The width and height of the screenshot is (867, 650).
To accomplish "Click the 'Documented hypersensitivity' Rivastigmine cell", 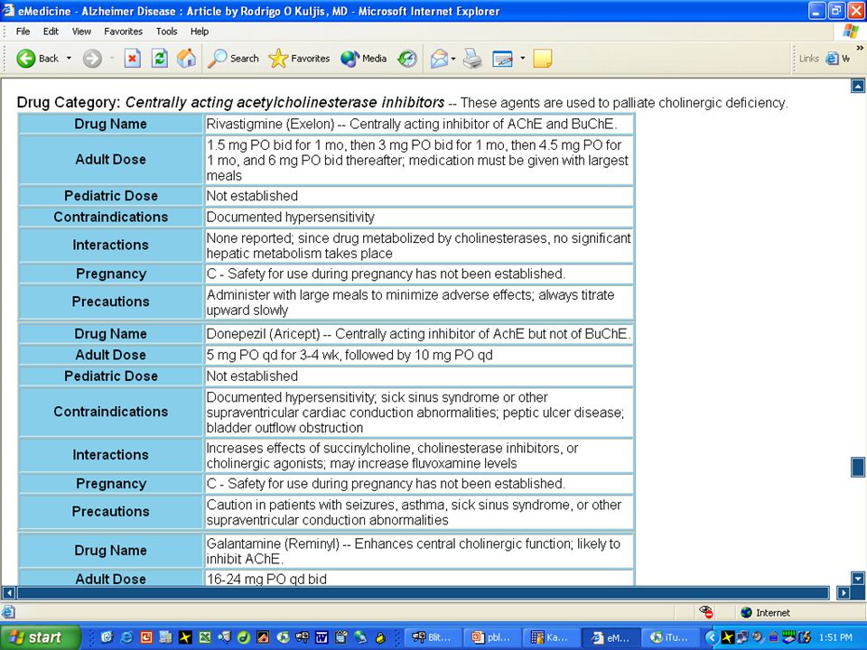I will point(418,217).
